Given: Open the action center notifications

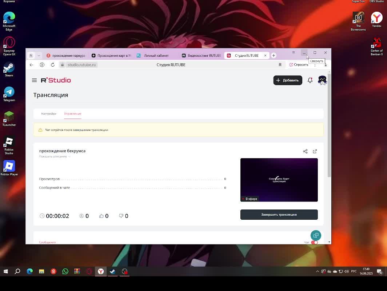Looking at the screenshot, I should tap(380, 272).
